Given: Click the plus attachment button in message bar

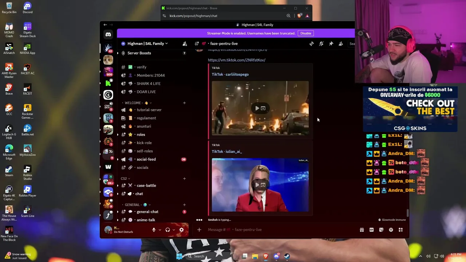Looking at the screenshot, I should 199,230.
